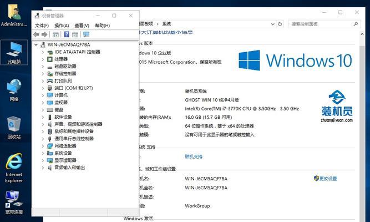
Task: Select the 端口 (COM 和 LPT) port icon
Action: point(49,88)
